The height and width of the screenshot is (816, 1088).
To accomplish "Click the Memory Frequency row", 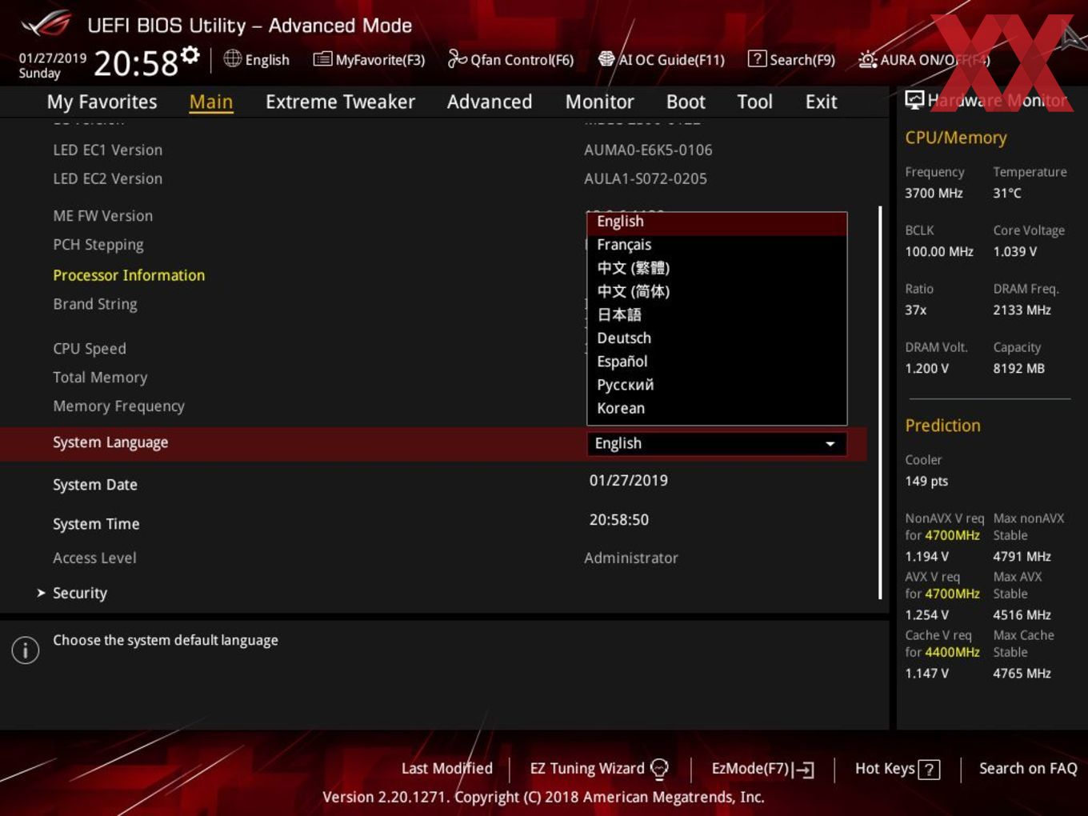I will pyautogui.click(x=118, y=406).
